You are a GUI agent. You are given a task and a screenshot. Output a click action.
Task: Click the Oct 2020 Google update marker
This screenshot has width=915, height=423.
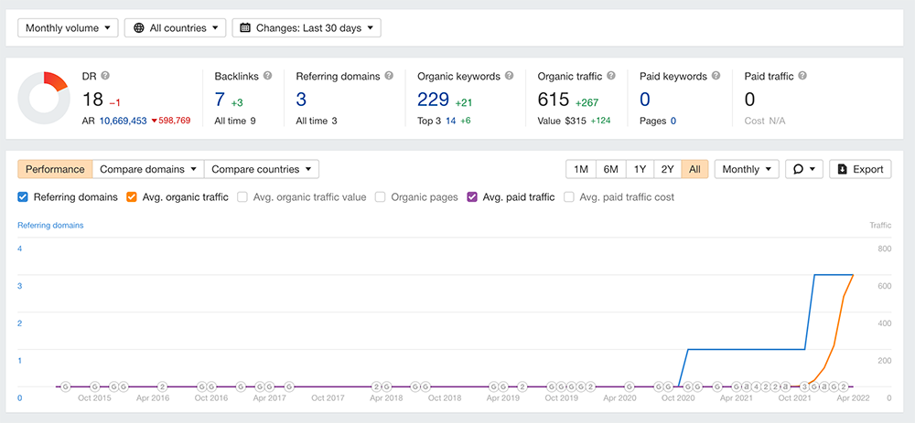669,386
